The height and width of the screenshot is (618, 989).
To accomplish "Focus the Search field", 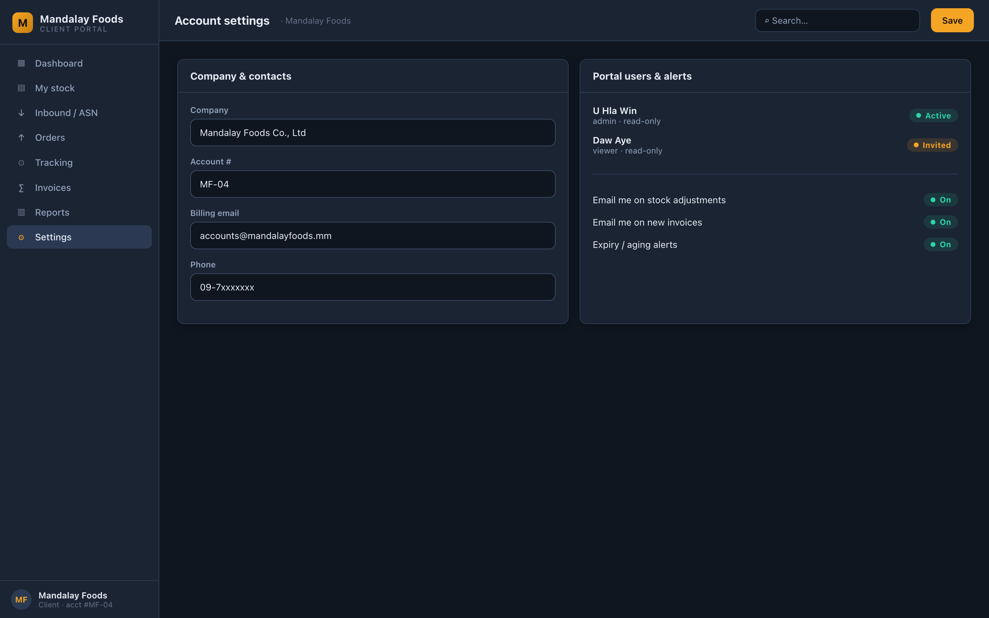I will click(837, 21).
